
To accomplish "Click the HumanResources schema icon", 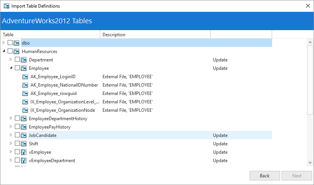I will click(16, 51).
